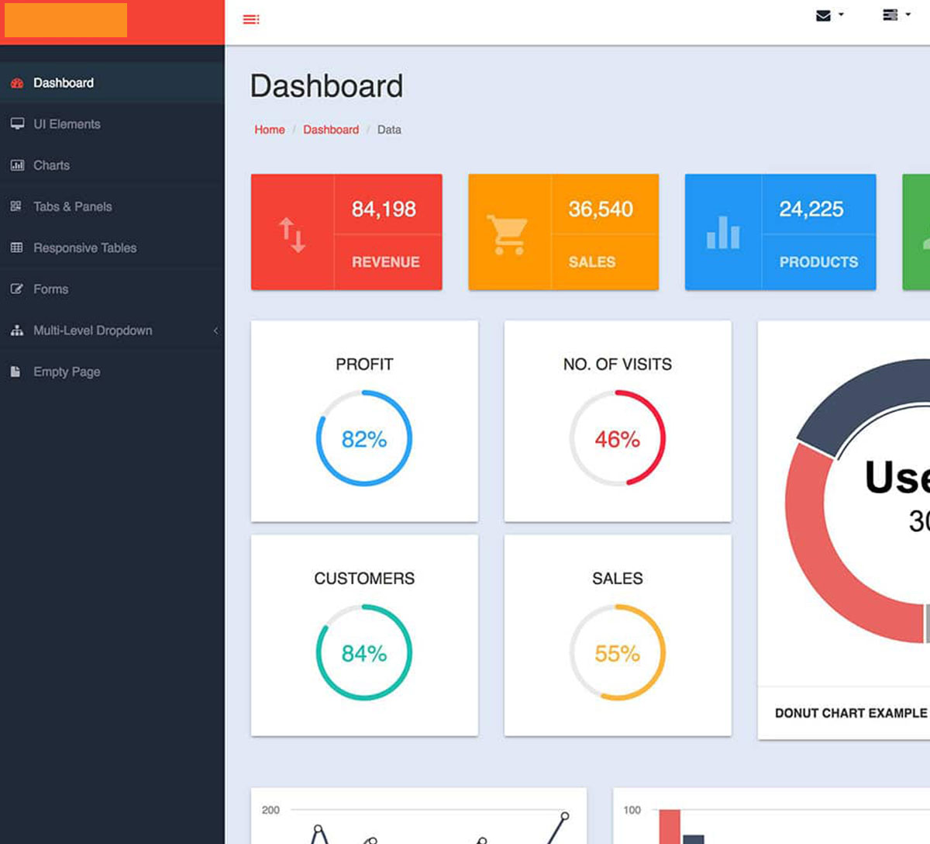Click the hamburger menu toggle icon

pos(251,19)
